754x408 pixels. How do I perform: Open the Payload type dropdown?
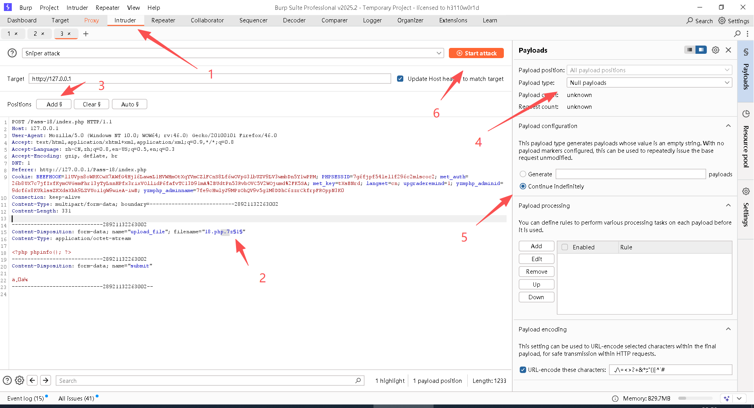tap(649, 82)
